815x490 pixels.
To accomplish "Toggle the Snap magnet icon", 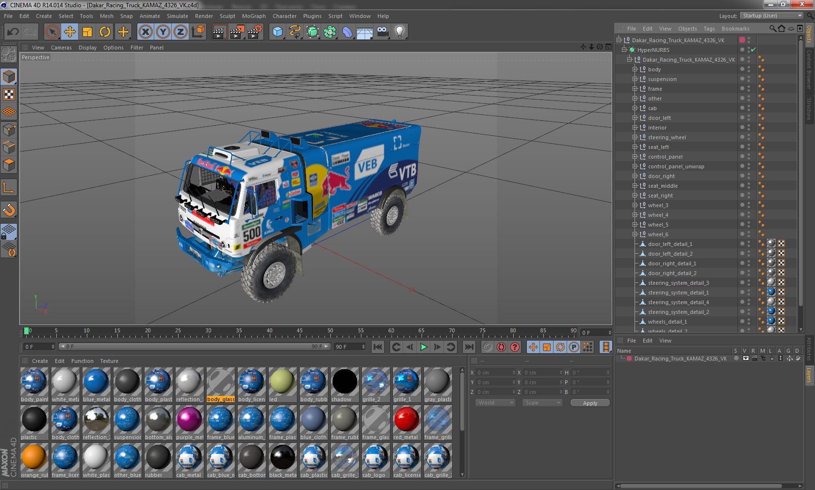I will (x=9, y=210).
